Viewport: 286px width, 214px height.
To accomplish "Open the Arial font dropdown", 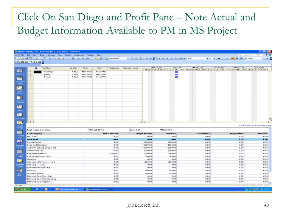I will (207, 59).
